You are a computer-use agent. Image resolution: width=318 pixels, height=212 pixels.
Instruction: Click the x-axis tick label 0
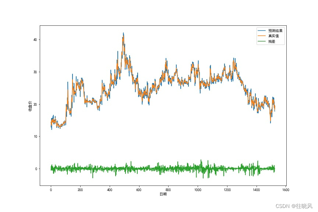click(x=51, y=190)
